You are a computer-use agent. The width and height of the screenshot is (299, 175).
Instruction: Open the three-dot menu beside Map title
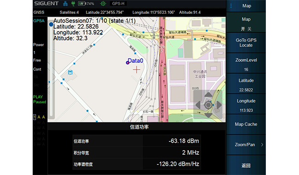(231, 6)
